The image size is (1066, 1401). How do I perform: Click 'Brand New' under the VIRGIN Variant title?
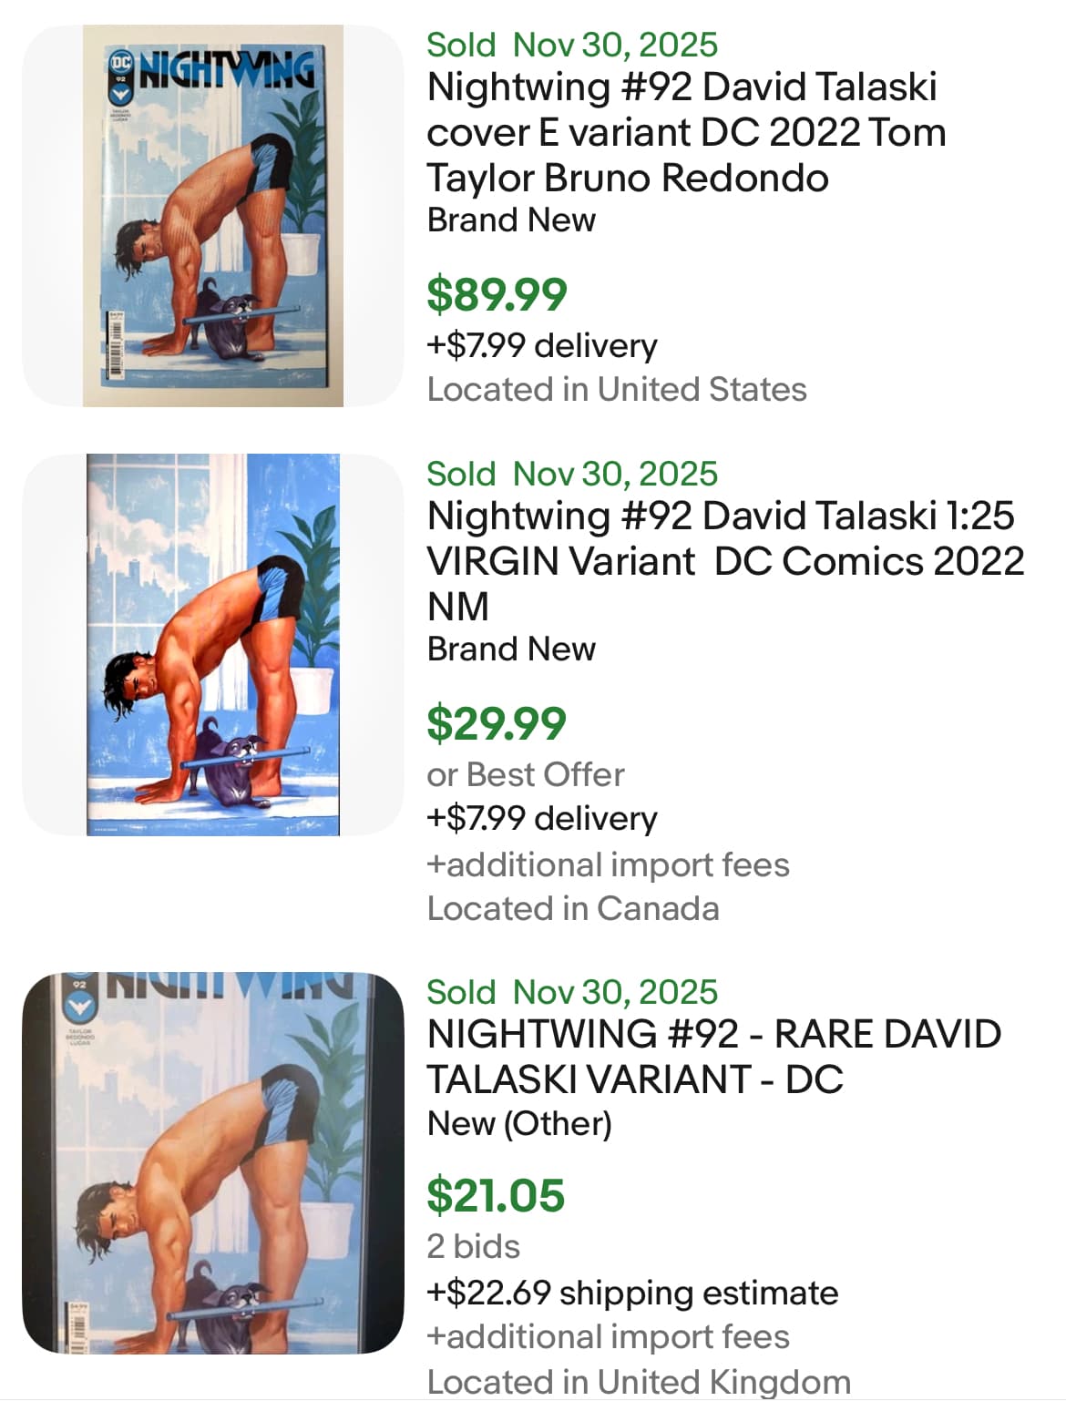tap(511, 649)
